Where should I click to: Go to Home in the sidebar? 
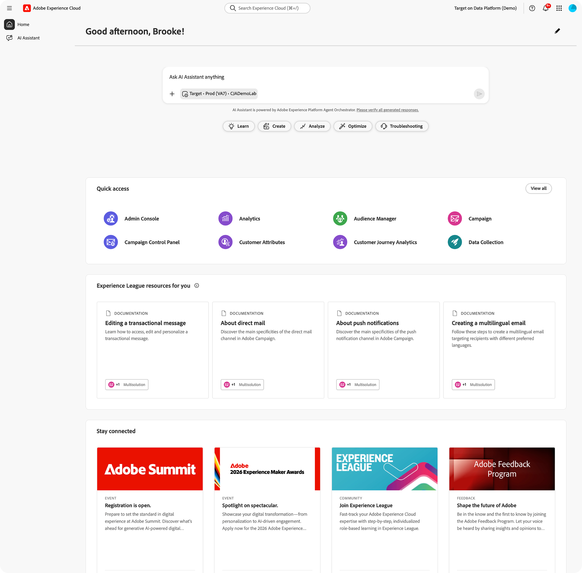pos(23,24)
